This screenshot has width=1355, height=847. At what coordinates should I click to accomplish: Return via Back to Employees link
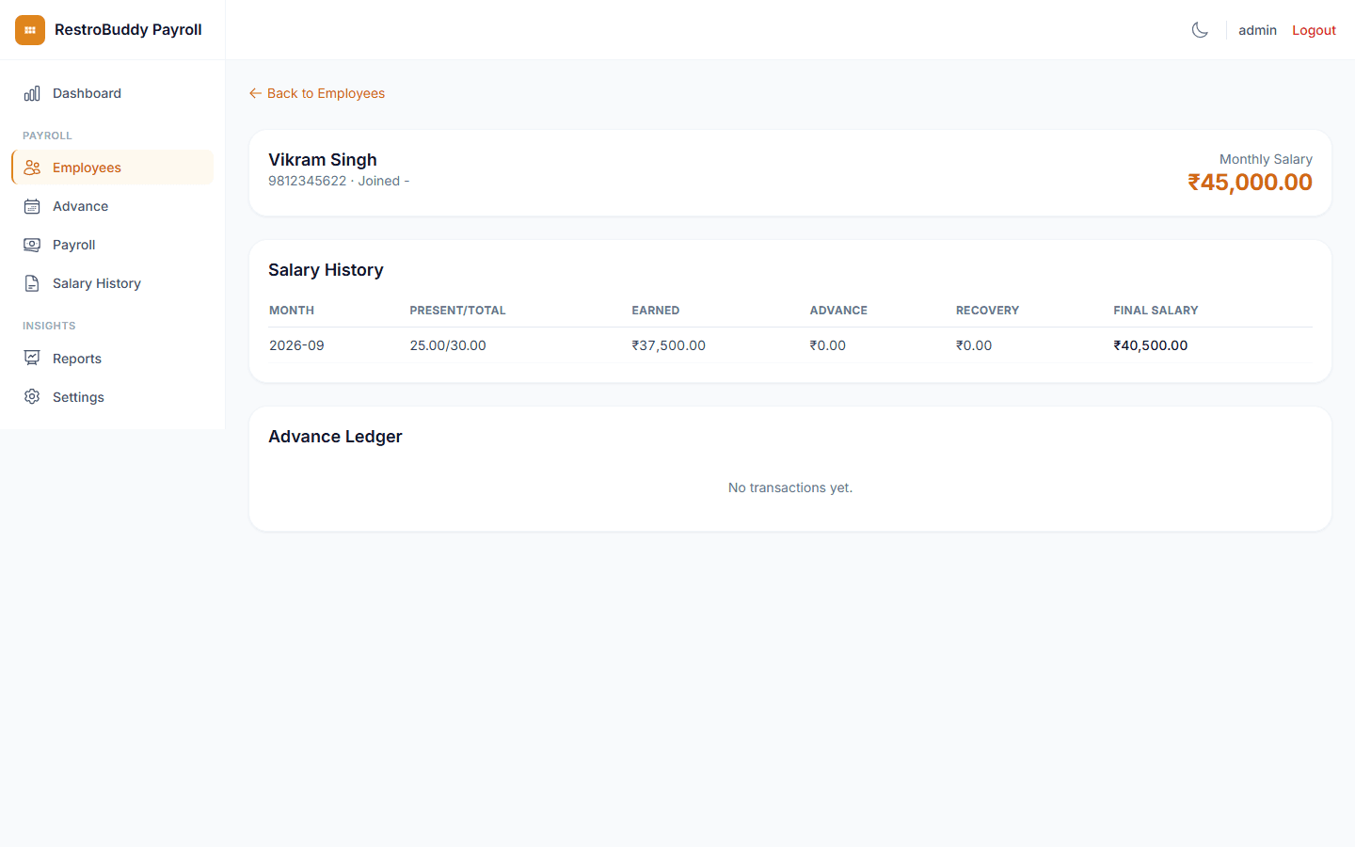click(x=317, y=93)
